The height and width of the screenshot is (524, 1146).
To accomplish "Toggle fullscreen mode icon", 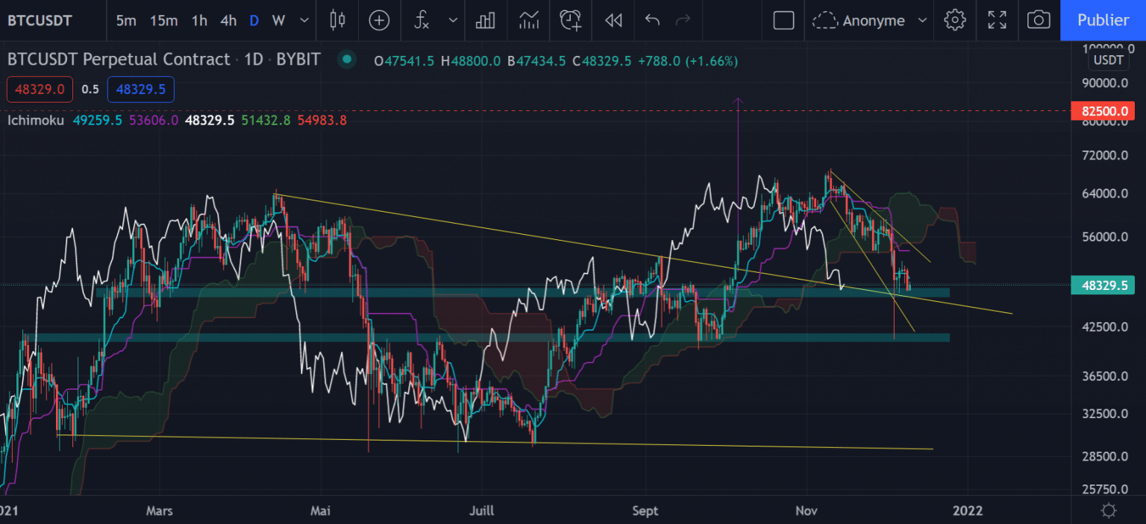I will (x=997, y=20).
